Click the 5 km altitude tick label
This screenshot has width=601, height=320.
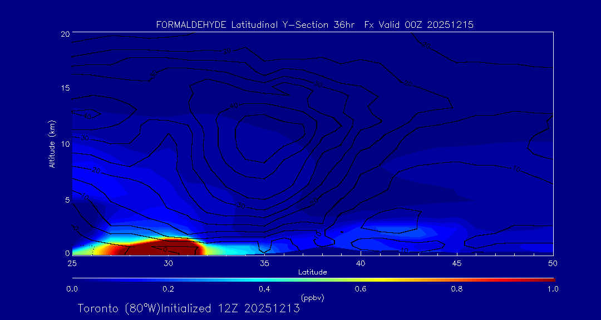pos(66,199)
